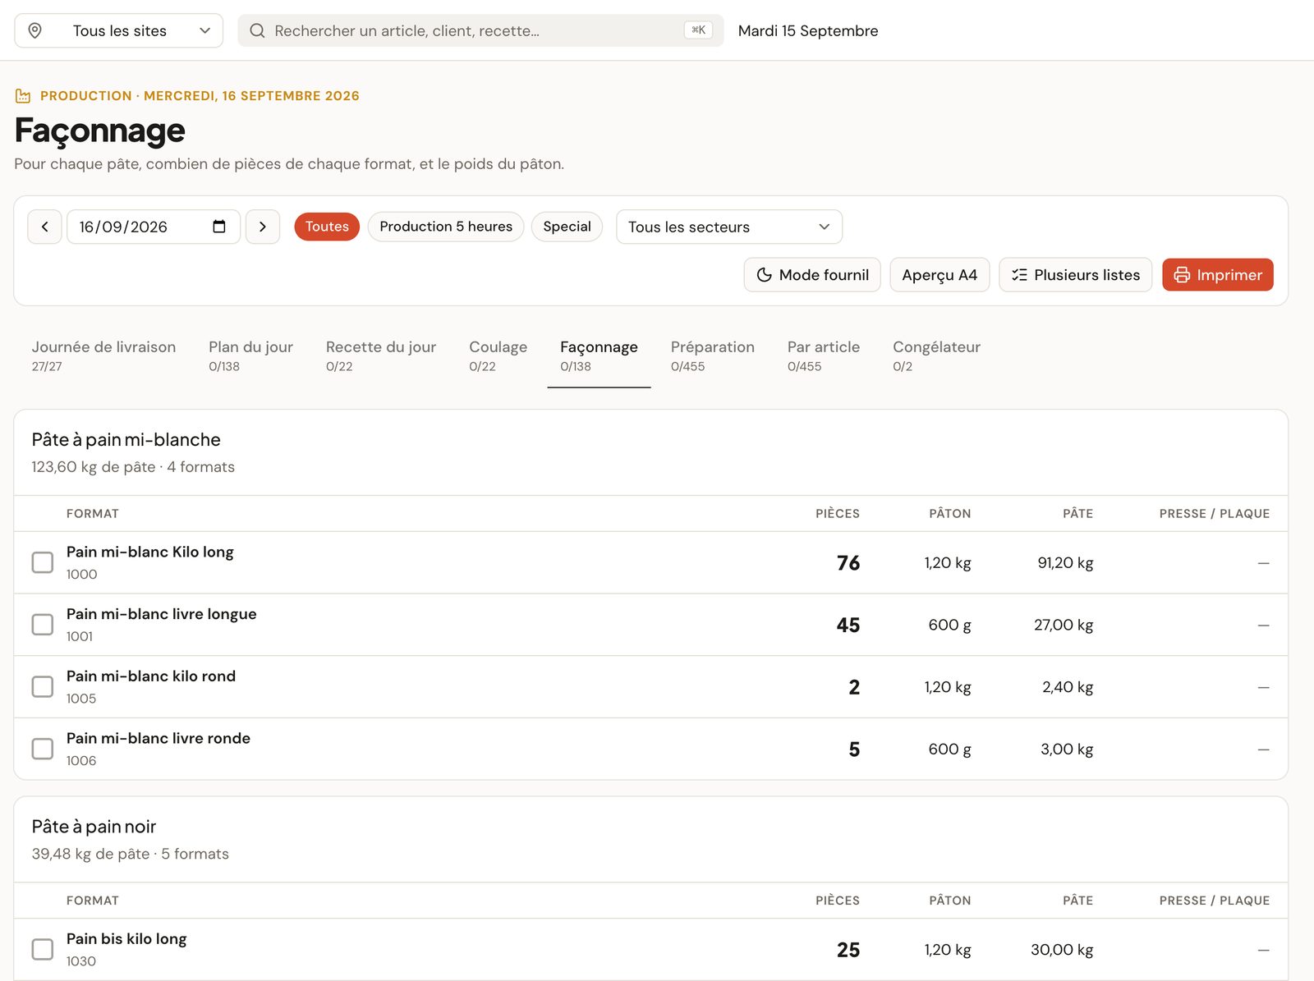Open the Tous les sites dropdown

(119, 30)
